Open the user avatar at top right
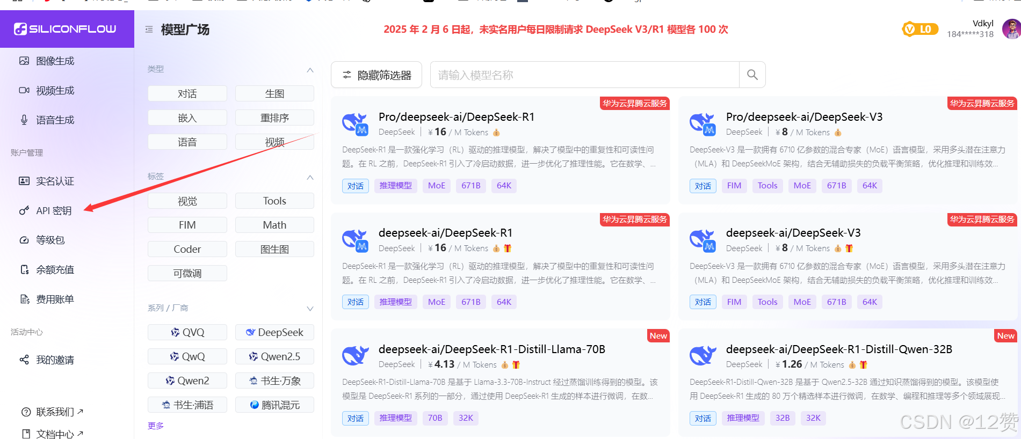 1012,29
